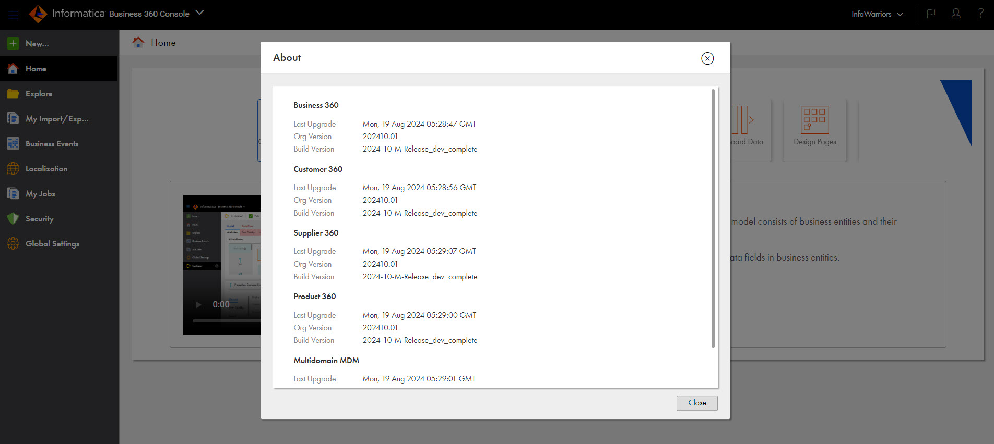994x444 pixels.
Task: Click the video progress bar
Action: [x=227, y=320]
